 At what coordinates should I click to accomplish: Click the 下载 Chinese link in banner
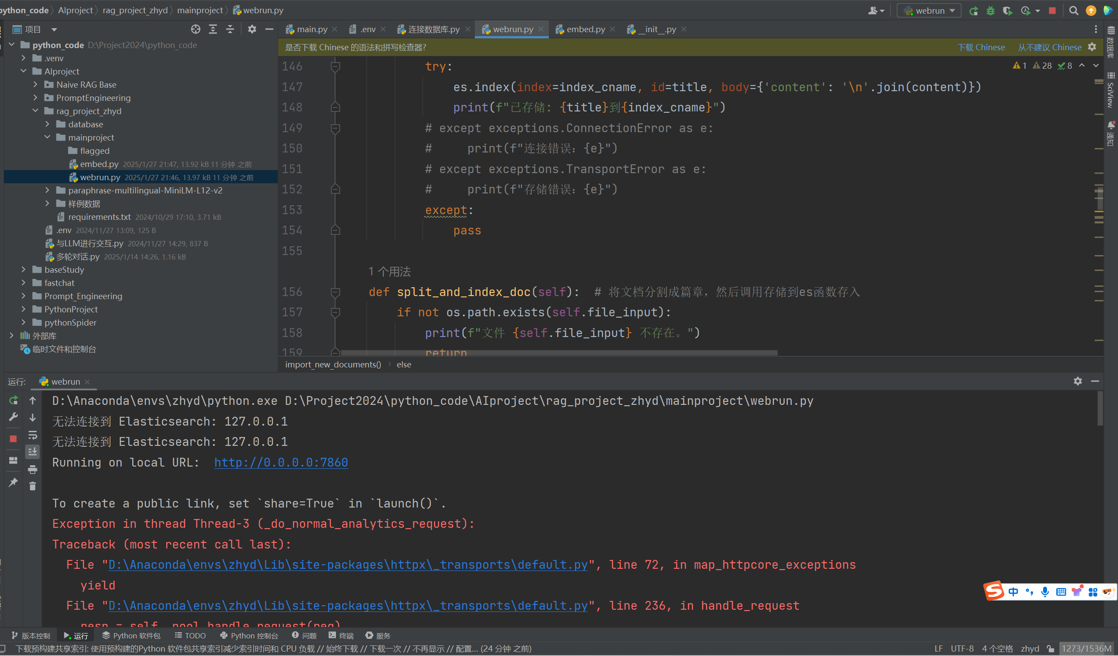tap(980, 48)
